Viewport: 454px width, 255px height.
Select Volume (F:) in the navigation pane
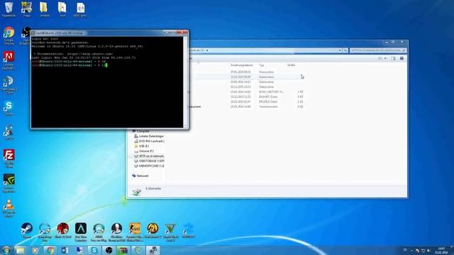click(x=144, y=151)
